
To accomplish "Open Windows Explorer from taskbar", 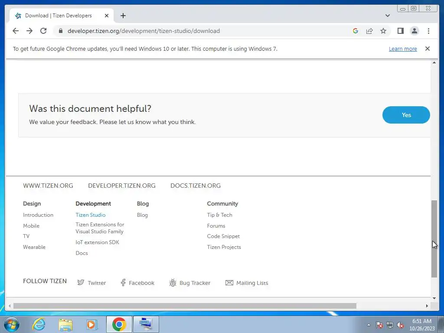I will point(65,324).
